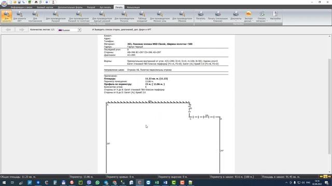Viewport: 332px width, 186px height.
Task: Click the material line "303, Лаковая пленка MSD Classic"
Action: point(160,44)
